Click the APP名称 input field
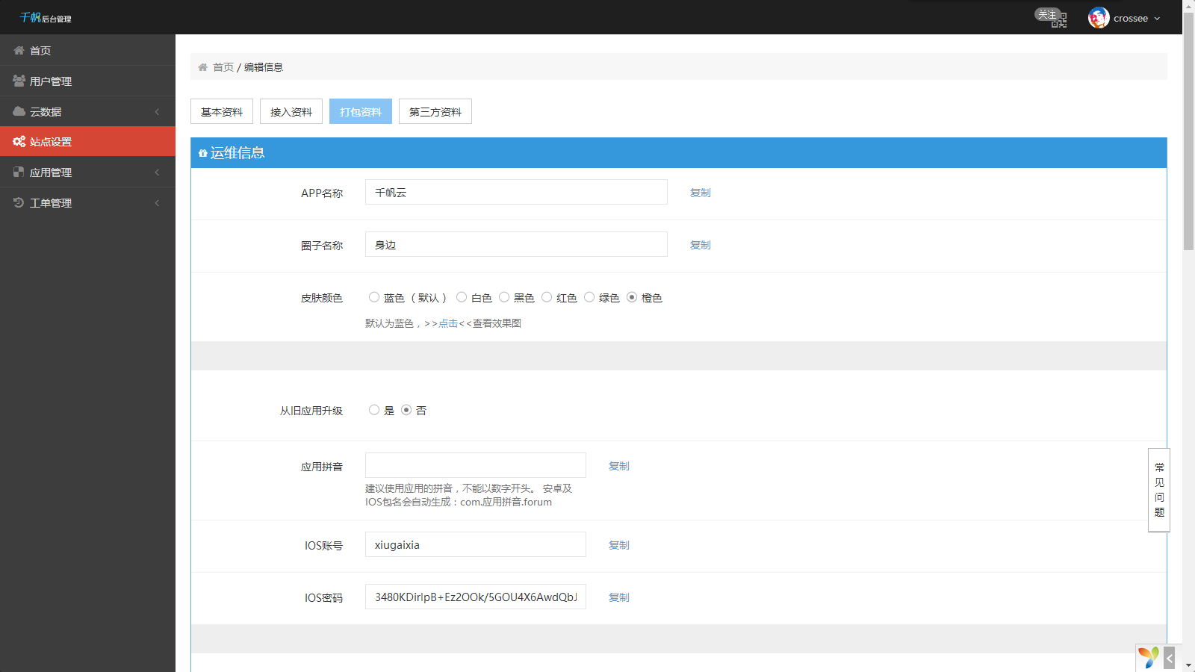 point(516,192)
